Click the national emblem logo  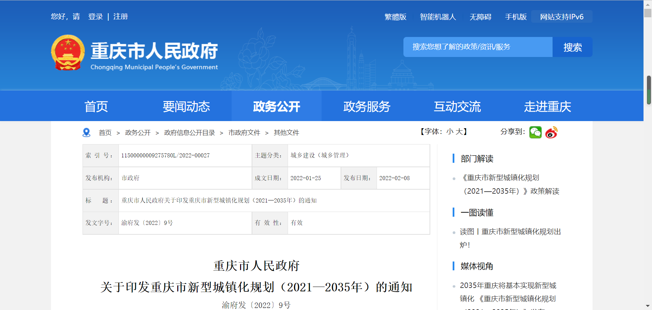(x=68, y=53)
